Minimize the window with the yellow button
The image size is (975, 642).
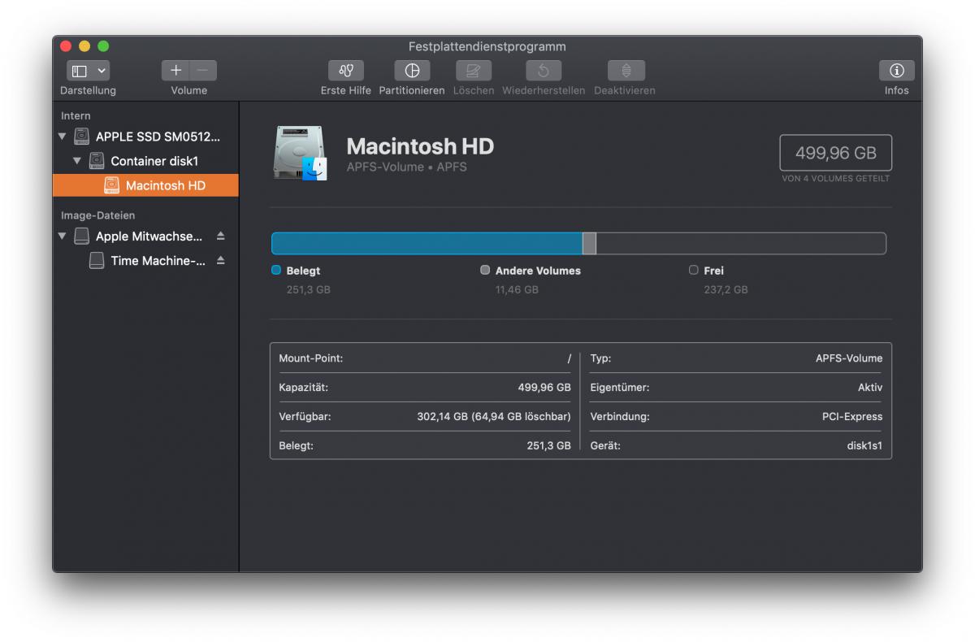84,46
